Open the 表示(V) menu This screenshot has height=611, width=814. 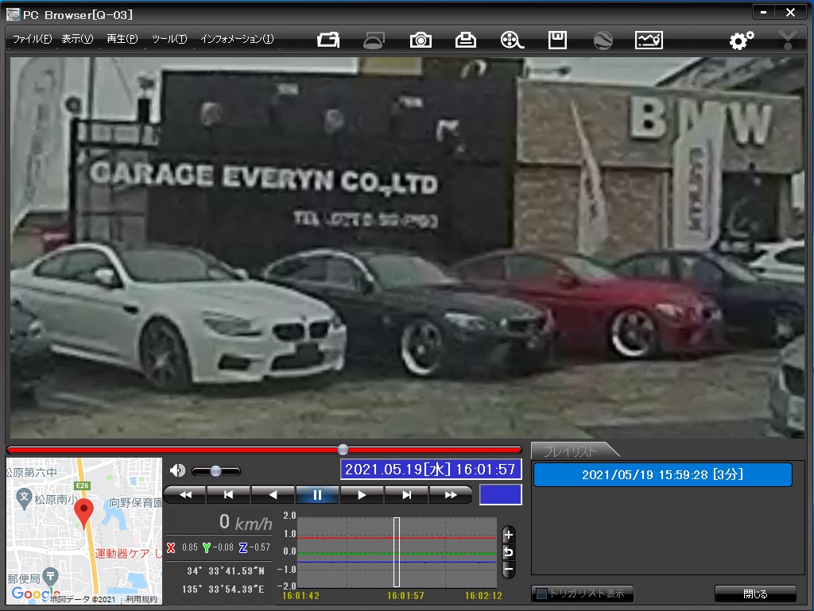tap(77, 39)
